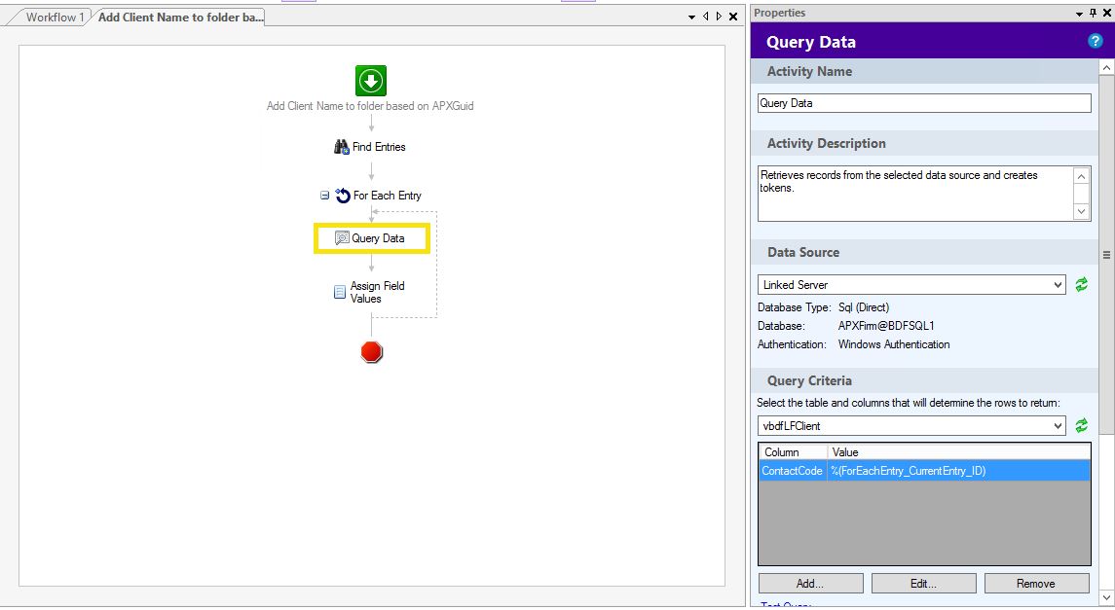Pin the Properties panel
This screenshot has width=1115, height=610.
[1093, 14]
